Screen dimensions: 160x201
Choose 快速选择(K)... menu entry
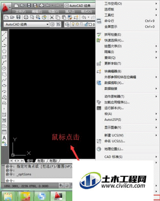tap(127, 40)
